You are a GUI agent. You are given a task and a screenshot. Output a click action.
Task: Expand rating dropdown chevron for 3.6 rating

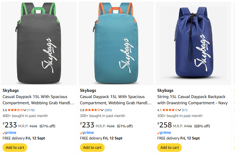click(x=25, y=110)
